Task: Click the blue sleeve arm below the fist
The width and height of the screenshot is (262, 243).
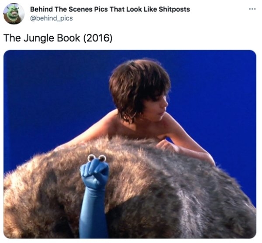Action: tap(92, 214)
